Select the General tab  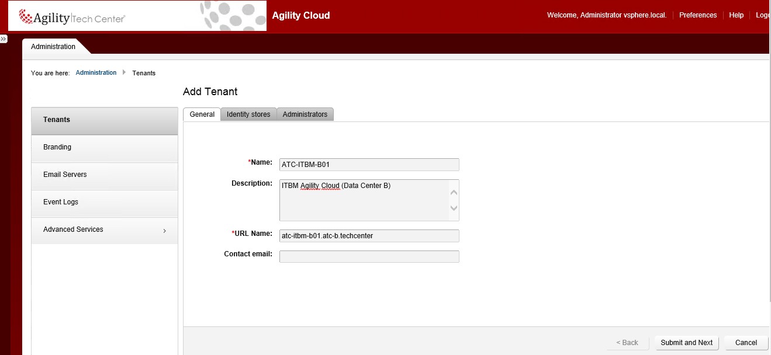pyautogui.click(x=202, y=114)
